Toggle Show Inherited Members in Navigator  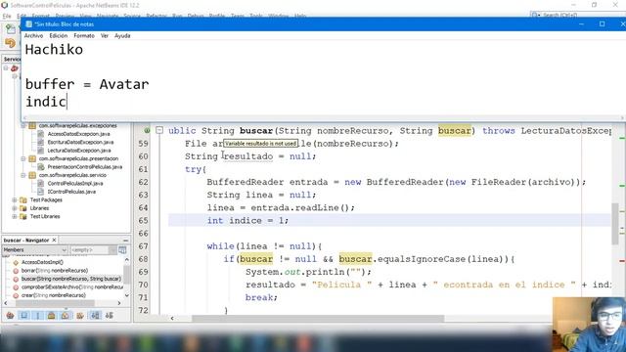click(x=10, y=316)
